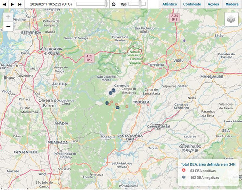
Task: Click the Canas de Santa Maria label
Action: [151, 91]
